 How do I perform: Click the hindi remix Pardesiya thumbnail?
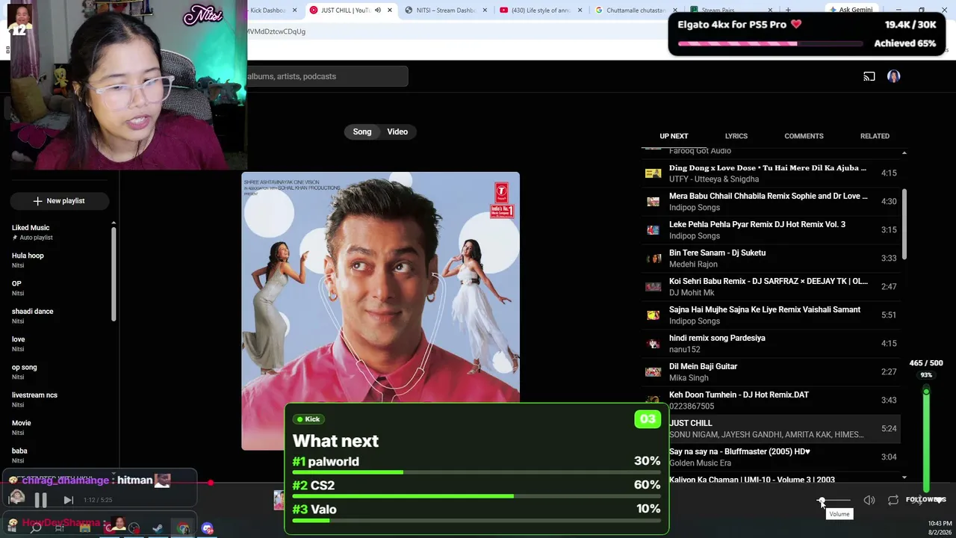coord(654,344)
